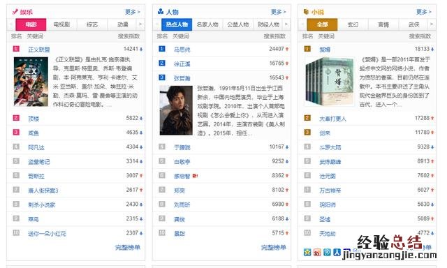Switch to the 玄幻 tab
Viewport: 447px width, 268px height.
pos(353,25)
